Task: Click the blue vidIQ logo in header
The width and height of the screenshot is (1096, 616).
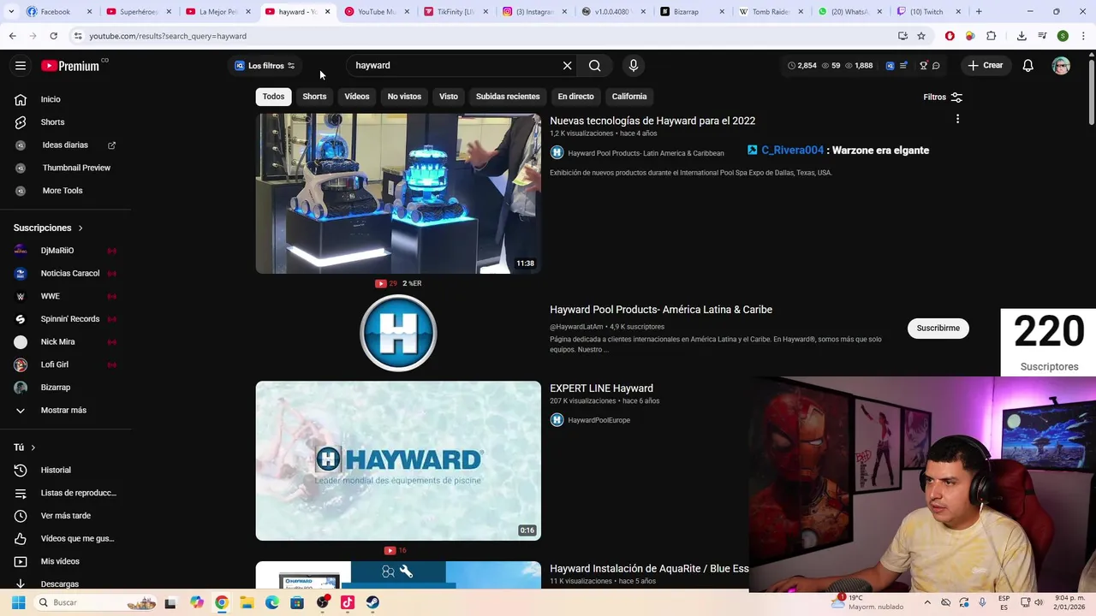Action: (890, 66)
